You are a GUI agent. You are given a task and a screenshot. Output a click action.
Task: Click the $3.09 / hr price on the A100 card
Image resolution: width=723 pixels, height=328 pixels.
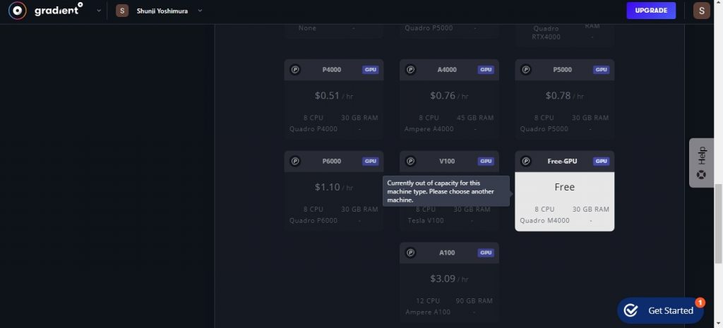pyautogui.click(x=449, y=279)
